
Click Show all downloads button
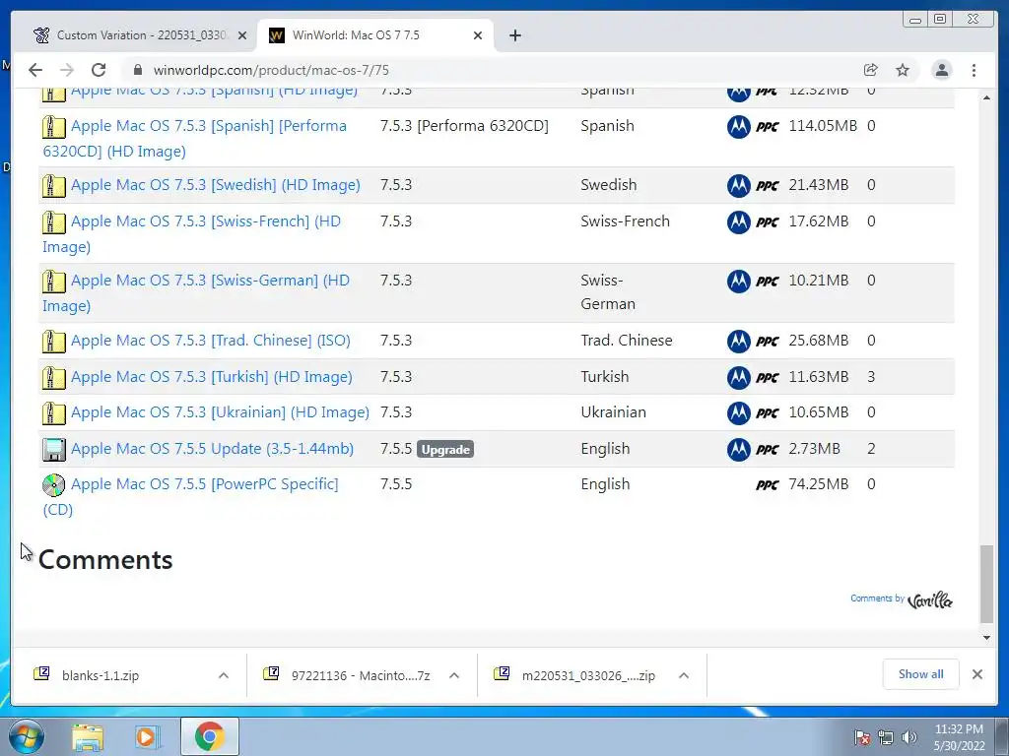[921, 674]
